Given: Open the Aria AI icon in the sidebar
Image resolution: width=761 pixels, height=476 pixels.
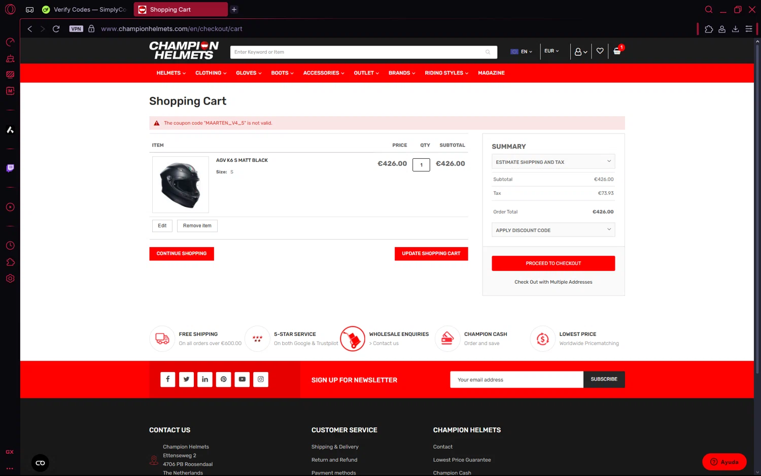Looking at the screenshot, I should click(10, 130).
